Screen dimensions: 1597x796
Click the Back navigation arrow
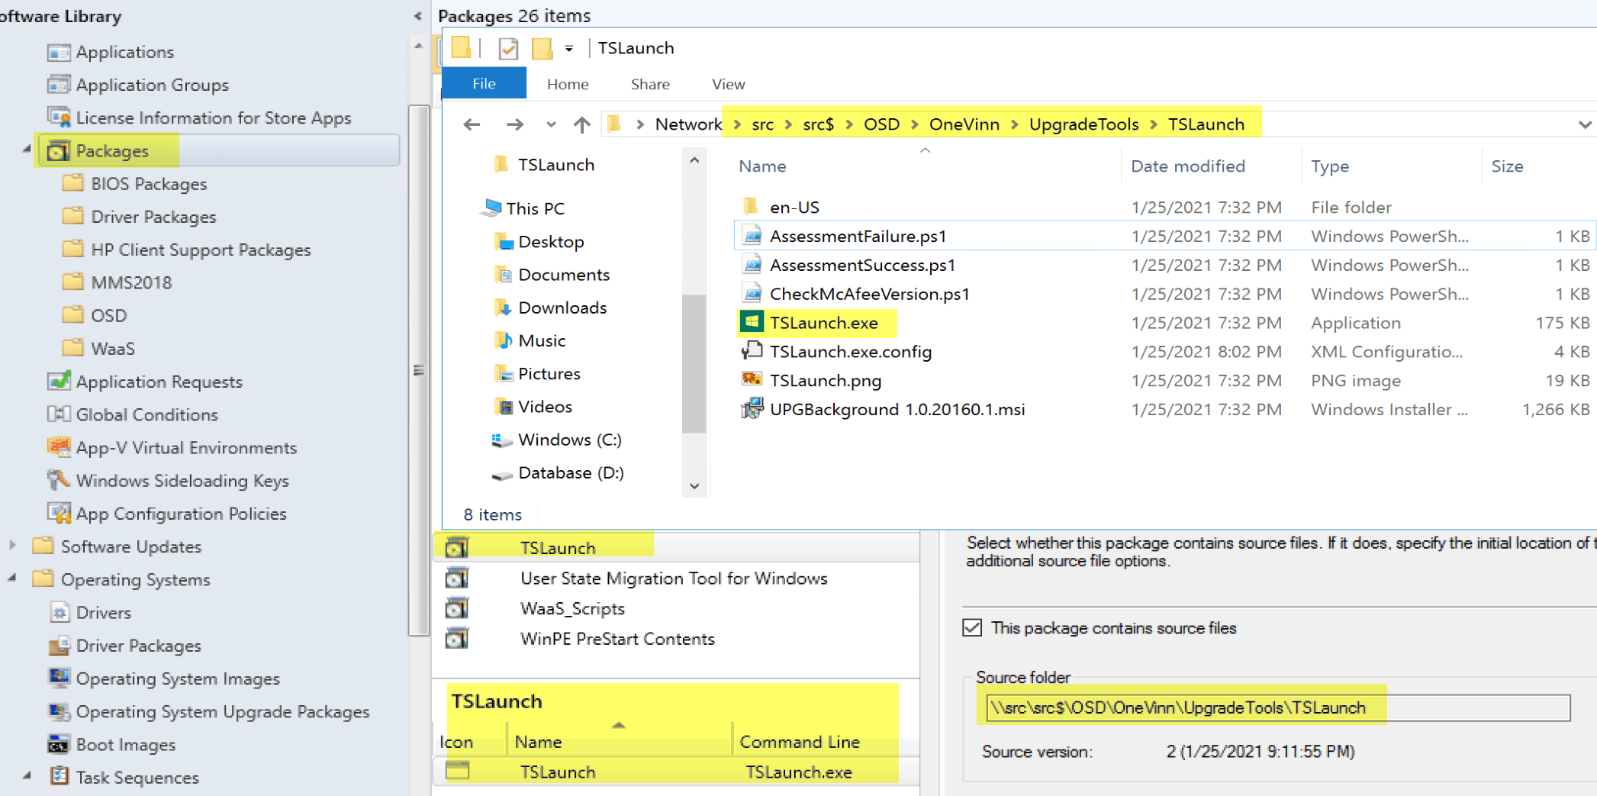coord(472,124)
